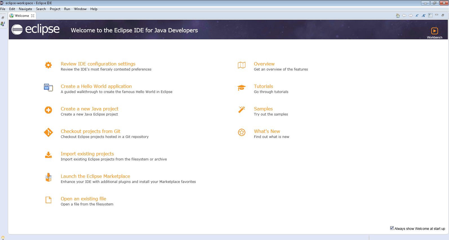Open the Overview link
This screenshot has width=449, height=240.
point(264,64)
